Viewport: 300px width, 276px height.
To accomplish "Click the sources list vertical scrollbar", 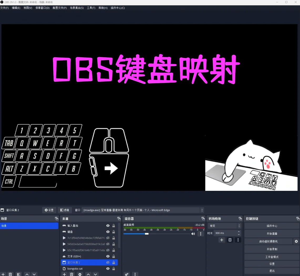I will click(119, 236).
